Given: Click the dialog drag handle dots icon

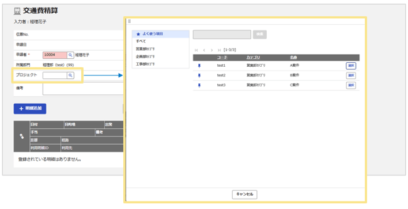Looking at the screenshot, I should 129,21.
